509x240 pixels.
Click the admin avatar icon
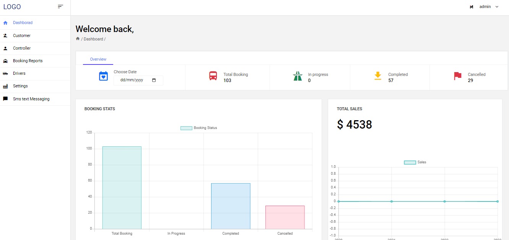472,7
